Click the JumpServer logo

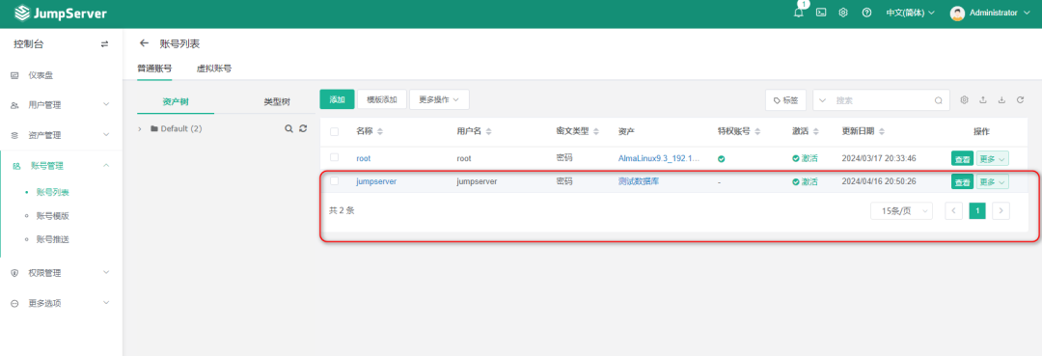[61, 14]
